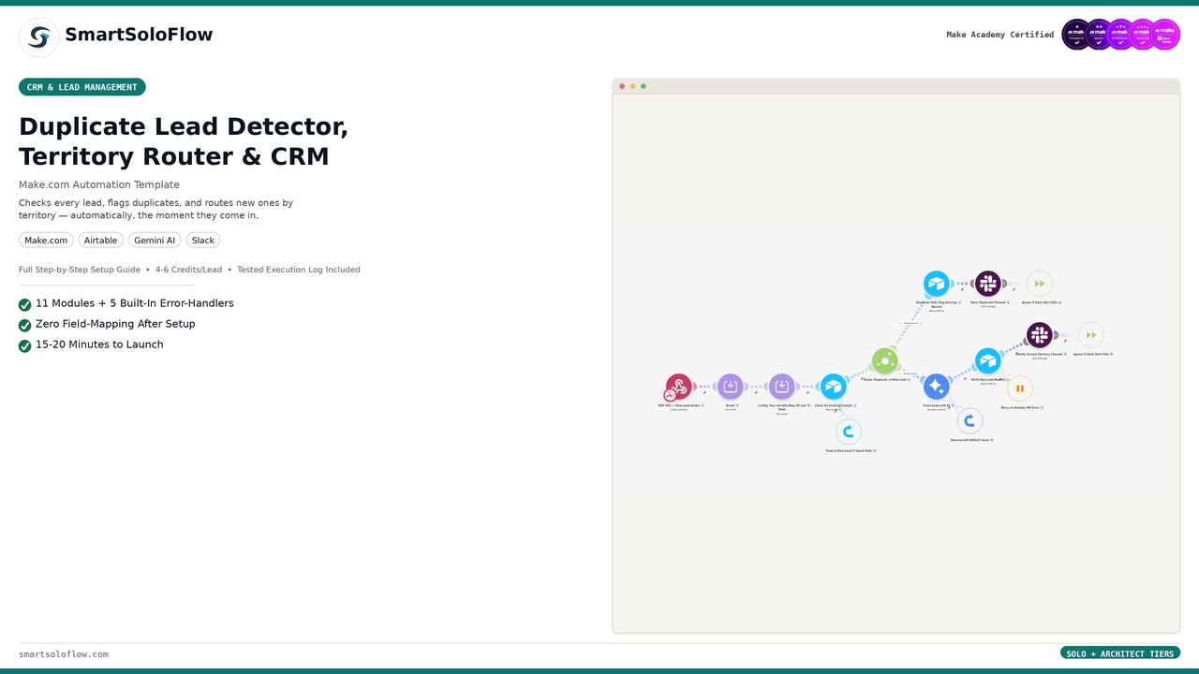Click the red close dot in preview window
Image resolution: width=1199 pixels, height=674 pixels.
622,86
